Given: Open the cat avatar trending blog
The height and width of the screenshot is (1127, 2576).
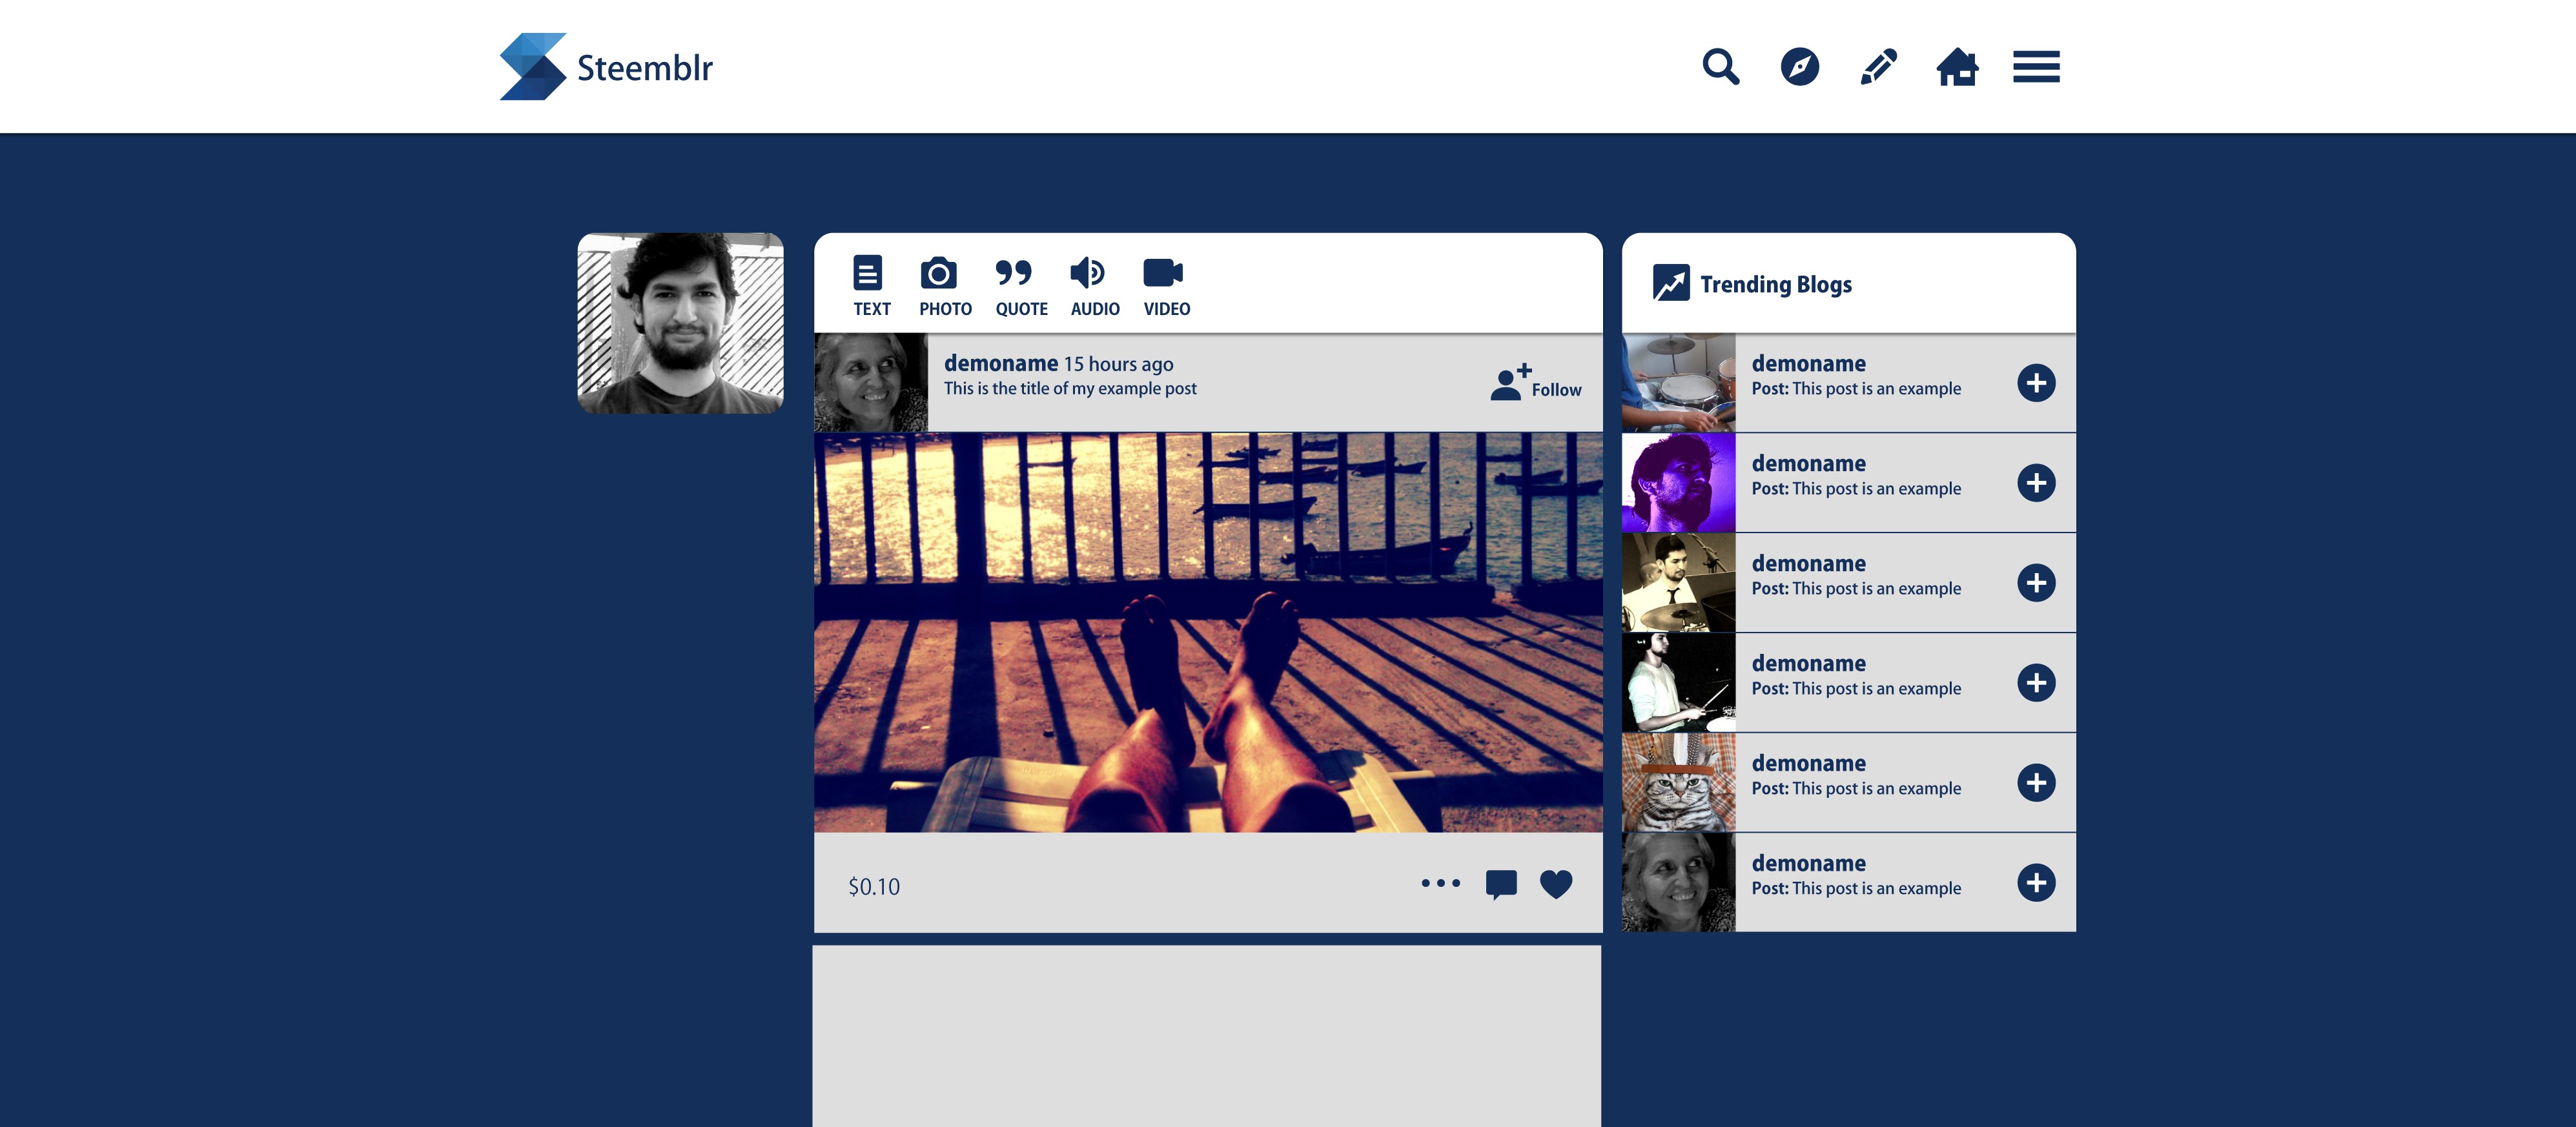Looking at the screenshot, I should pos(1677,782).
